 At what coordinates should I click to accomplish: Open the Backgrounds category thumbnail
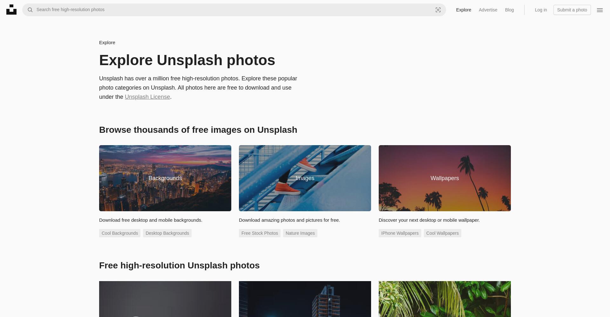(x=165, y=178)
